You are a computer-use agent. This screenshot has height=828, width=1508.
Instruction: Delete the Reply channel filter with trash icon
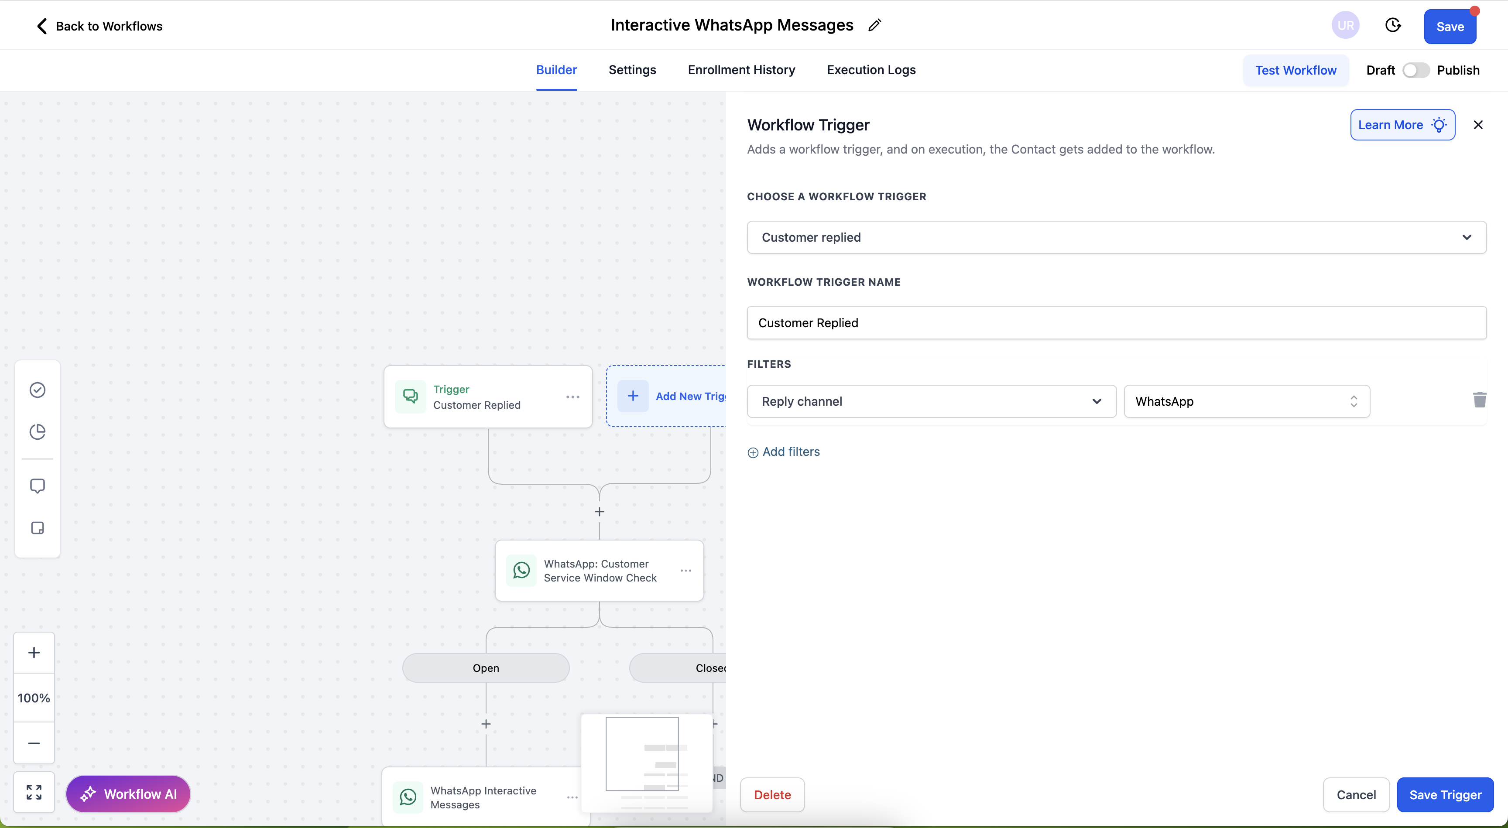(x=1479, y=400)
